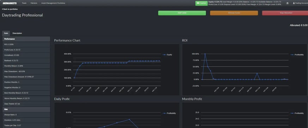Viewport: 308px width, 128px height.
Task: Select the Duration 6.55 mins row
Action: click(x=26, y=120)
